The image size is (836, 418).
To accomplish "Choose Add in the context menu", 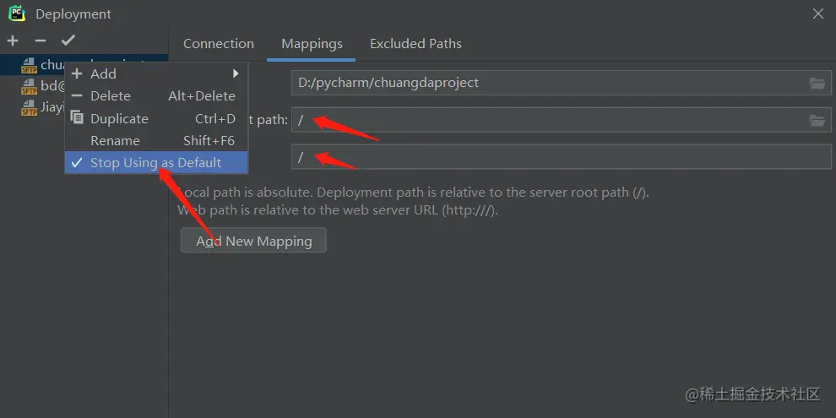I will (x=156, y=73).
